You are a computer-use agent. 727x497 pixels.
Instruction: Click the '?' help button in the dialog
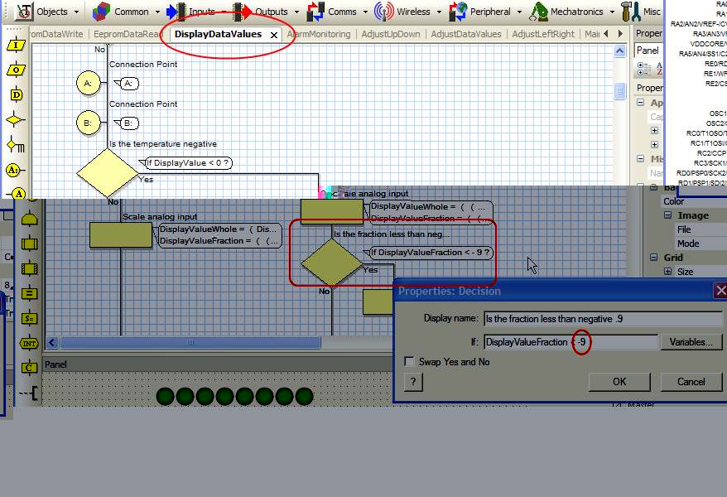pos(413,382)
